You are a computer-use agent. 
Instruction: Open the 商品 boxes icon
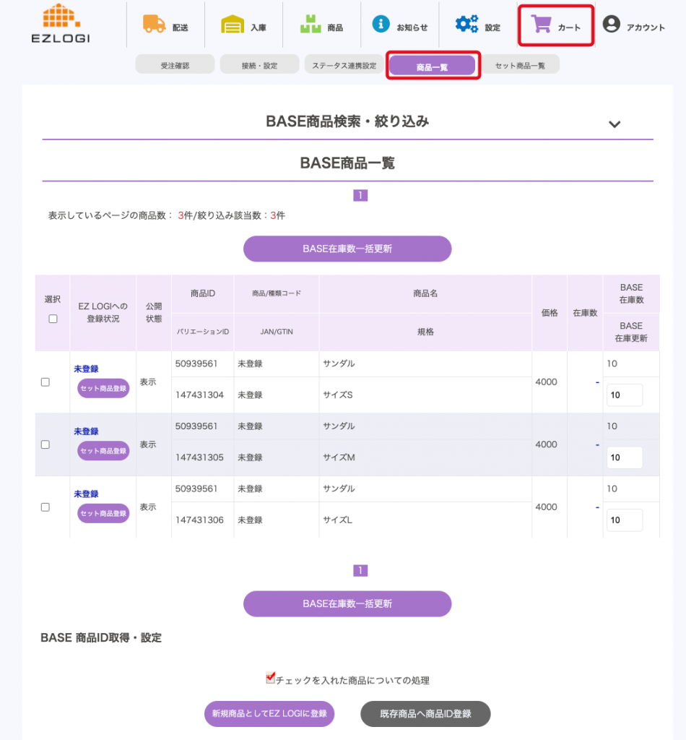[311, 25]
